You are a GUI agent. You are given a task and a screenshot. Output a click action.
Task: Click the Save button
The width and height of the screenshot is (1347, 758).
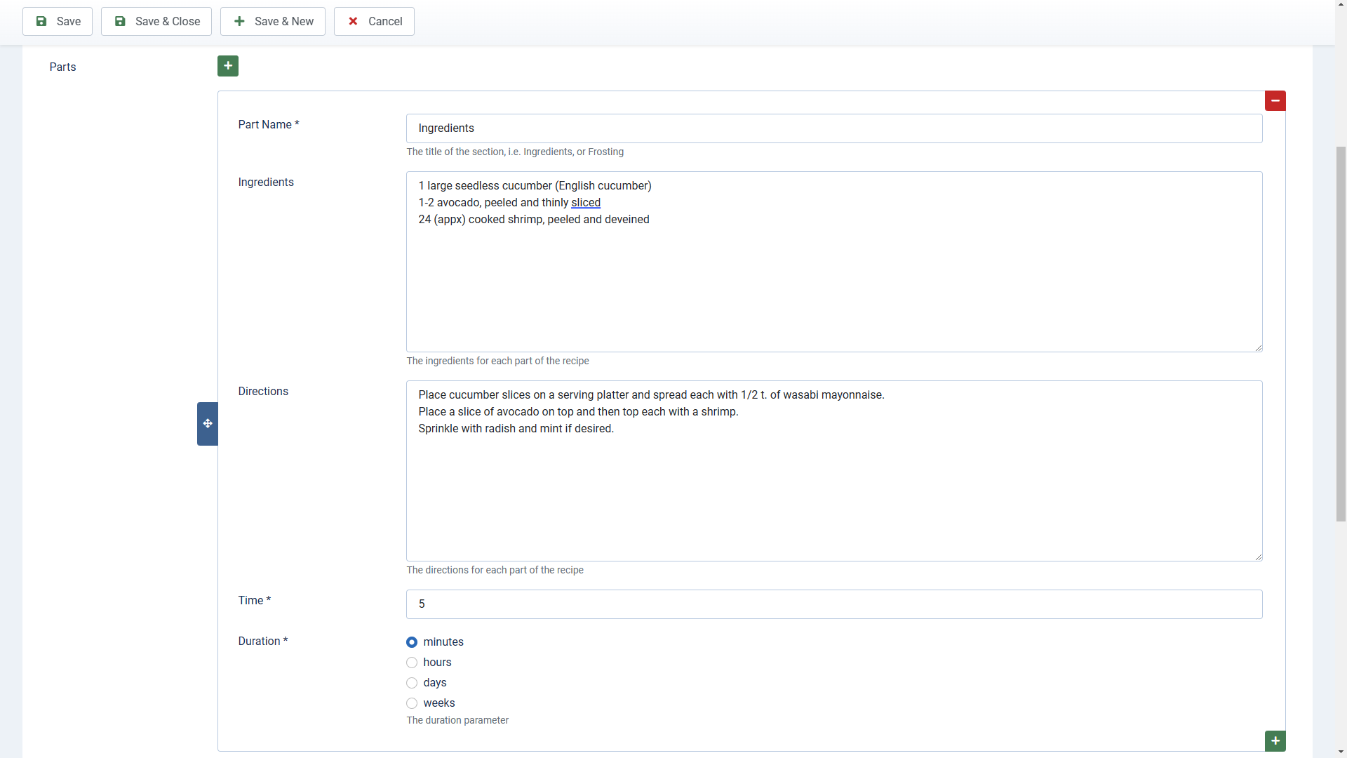pos(58,22)
